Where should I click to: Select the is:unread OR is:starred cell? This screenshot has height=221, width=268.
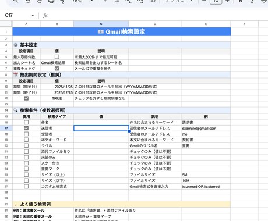(206, 186)
